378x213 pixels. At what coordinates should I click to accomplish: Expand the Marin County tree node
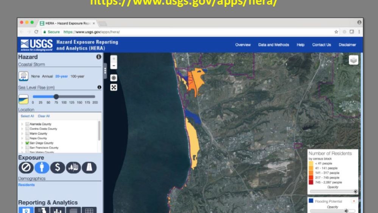point(22,133)
